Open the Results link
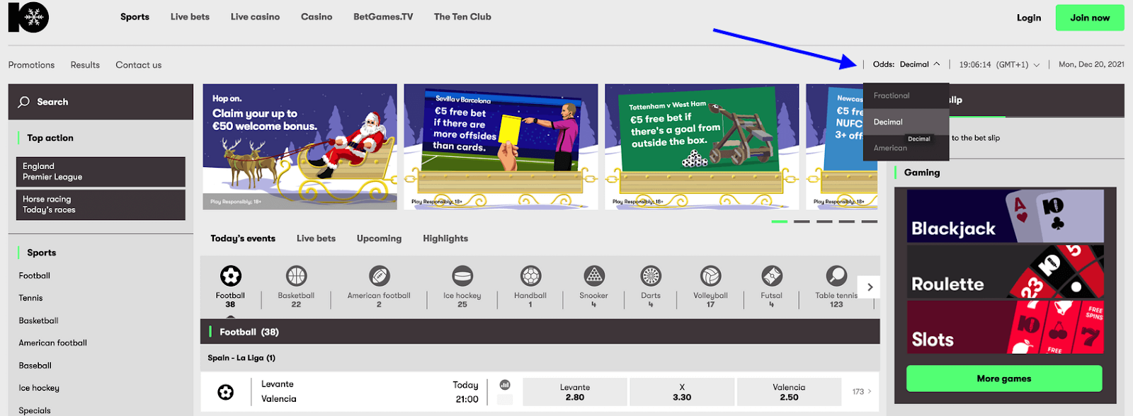Image resolution: width=1133 pixels, height=416 pixels. click(85, 65)
